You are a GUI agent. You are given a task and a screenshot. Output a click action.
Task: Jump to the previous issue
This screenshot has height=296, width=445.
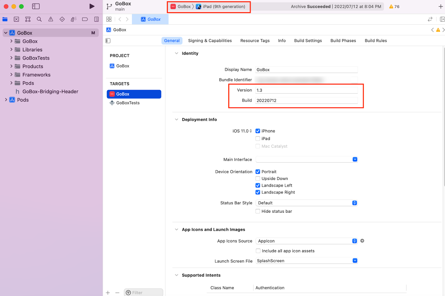click(x=432, y=30)
